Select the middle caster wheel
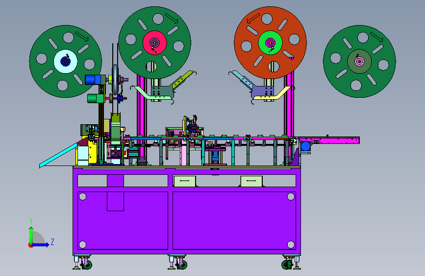The width and height of the screenshot is (425, 276). (182, 264)
